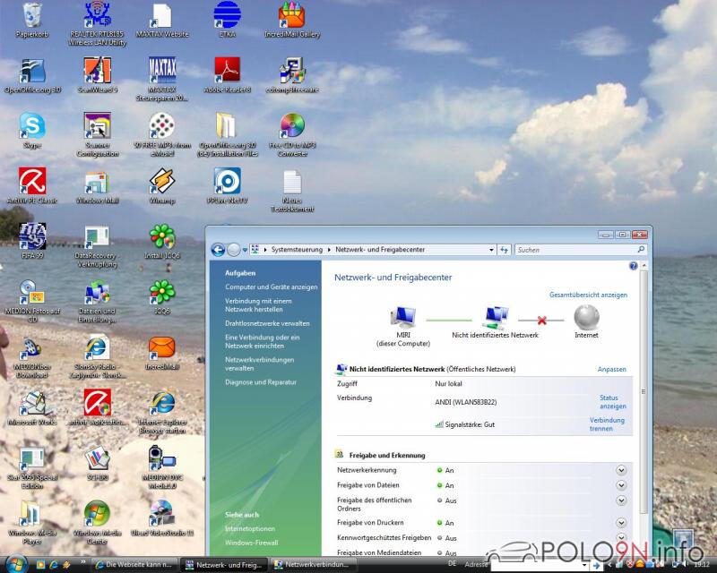Expand the Netzwerkerkennung settings row
The height and width of the screenshot is (573, 717).
pos(621,470)
